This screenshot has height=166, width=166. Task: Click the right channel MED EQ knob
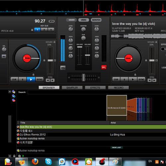97,48
